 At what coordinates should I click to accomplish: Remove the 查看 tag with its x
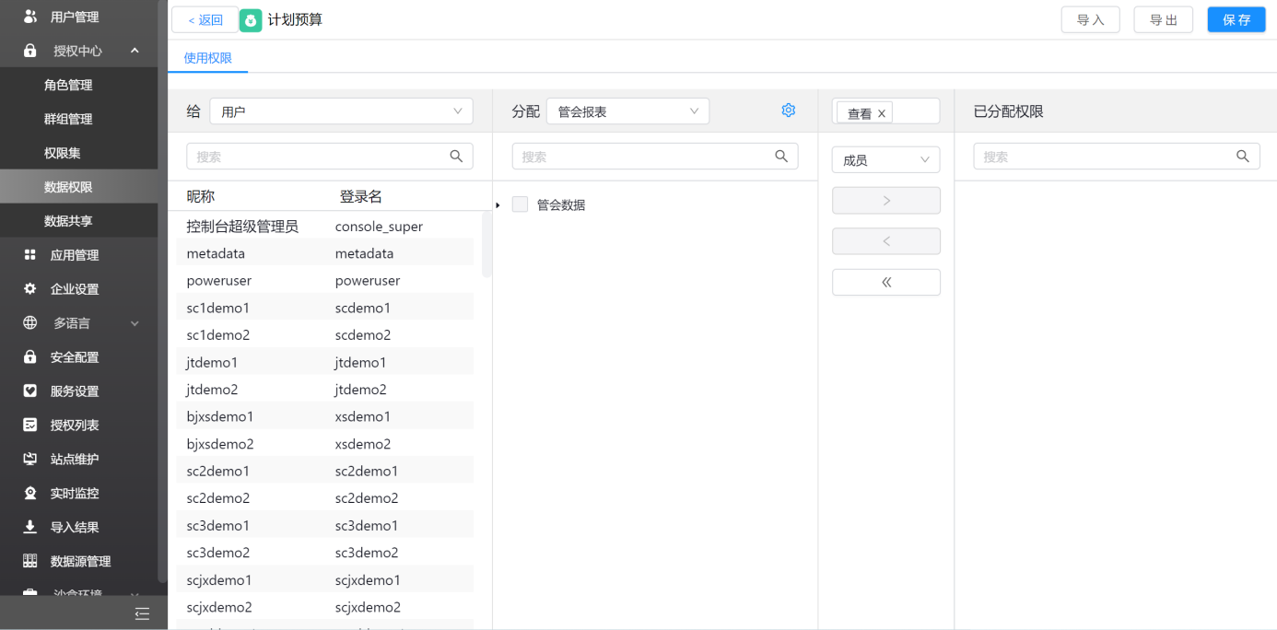(882, 113)
